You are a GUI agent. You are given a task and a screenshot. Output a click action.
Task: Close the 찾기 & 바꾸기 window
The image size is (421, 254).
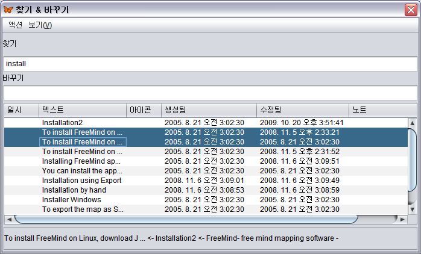click(411, 10)
